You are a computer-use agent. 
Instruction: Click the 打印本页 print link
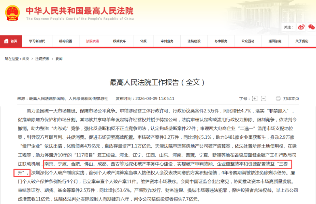291,98
